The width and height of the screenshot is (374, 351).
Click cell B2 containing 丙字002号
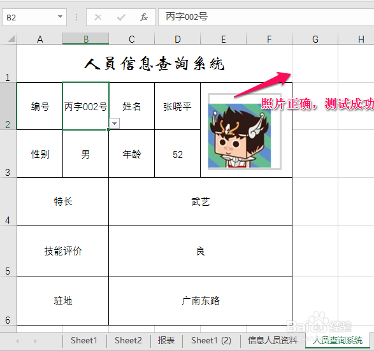point(85,106)
